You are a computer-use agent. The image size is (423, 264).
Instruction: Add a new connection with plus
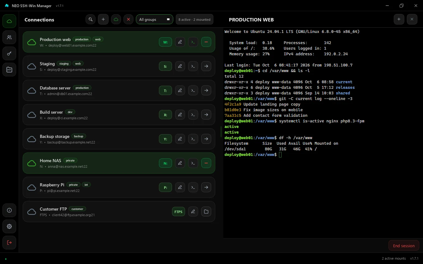[103, 19]
